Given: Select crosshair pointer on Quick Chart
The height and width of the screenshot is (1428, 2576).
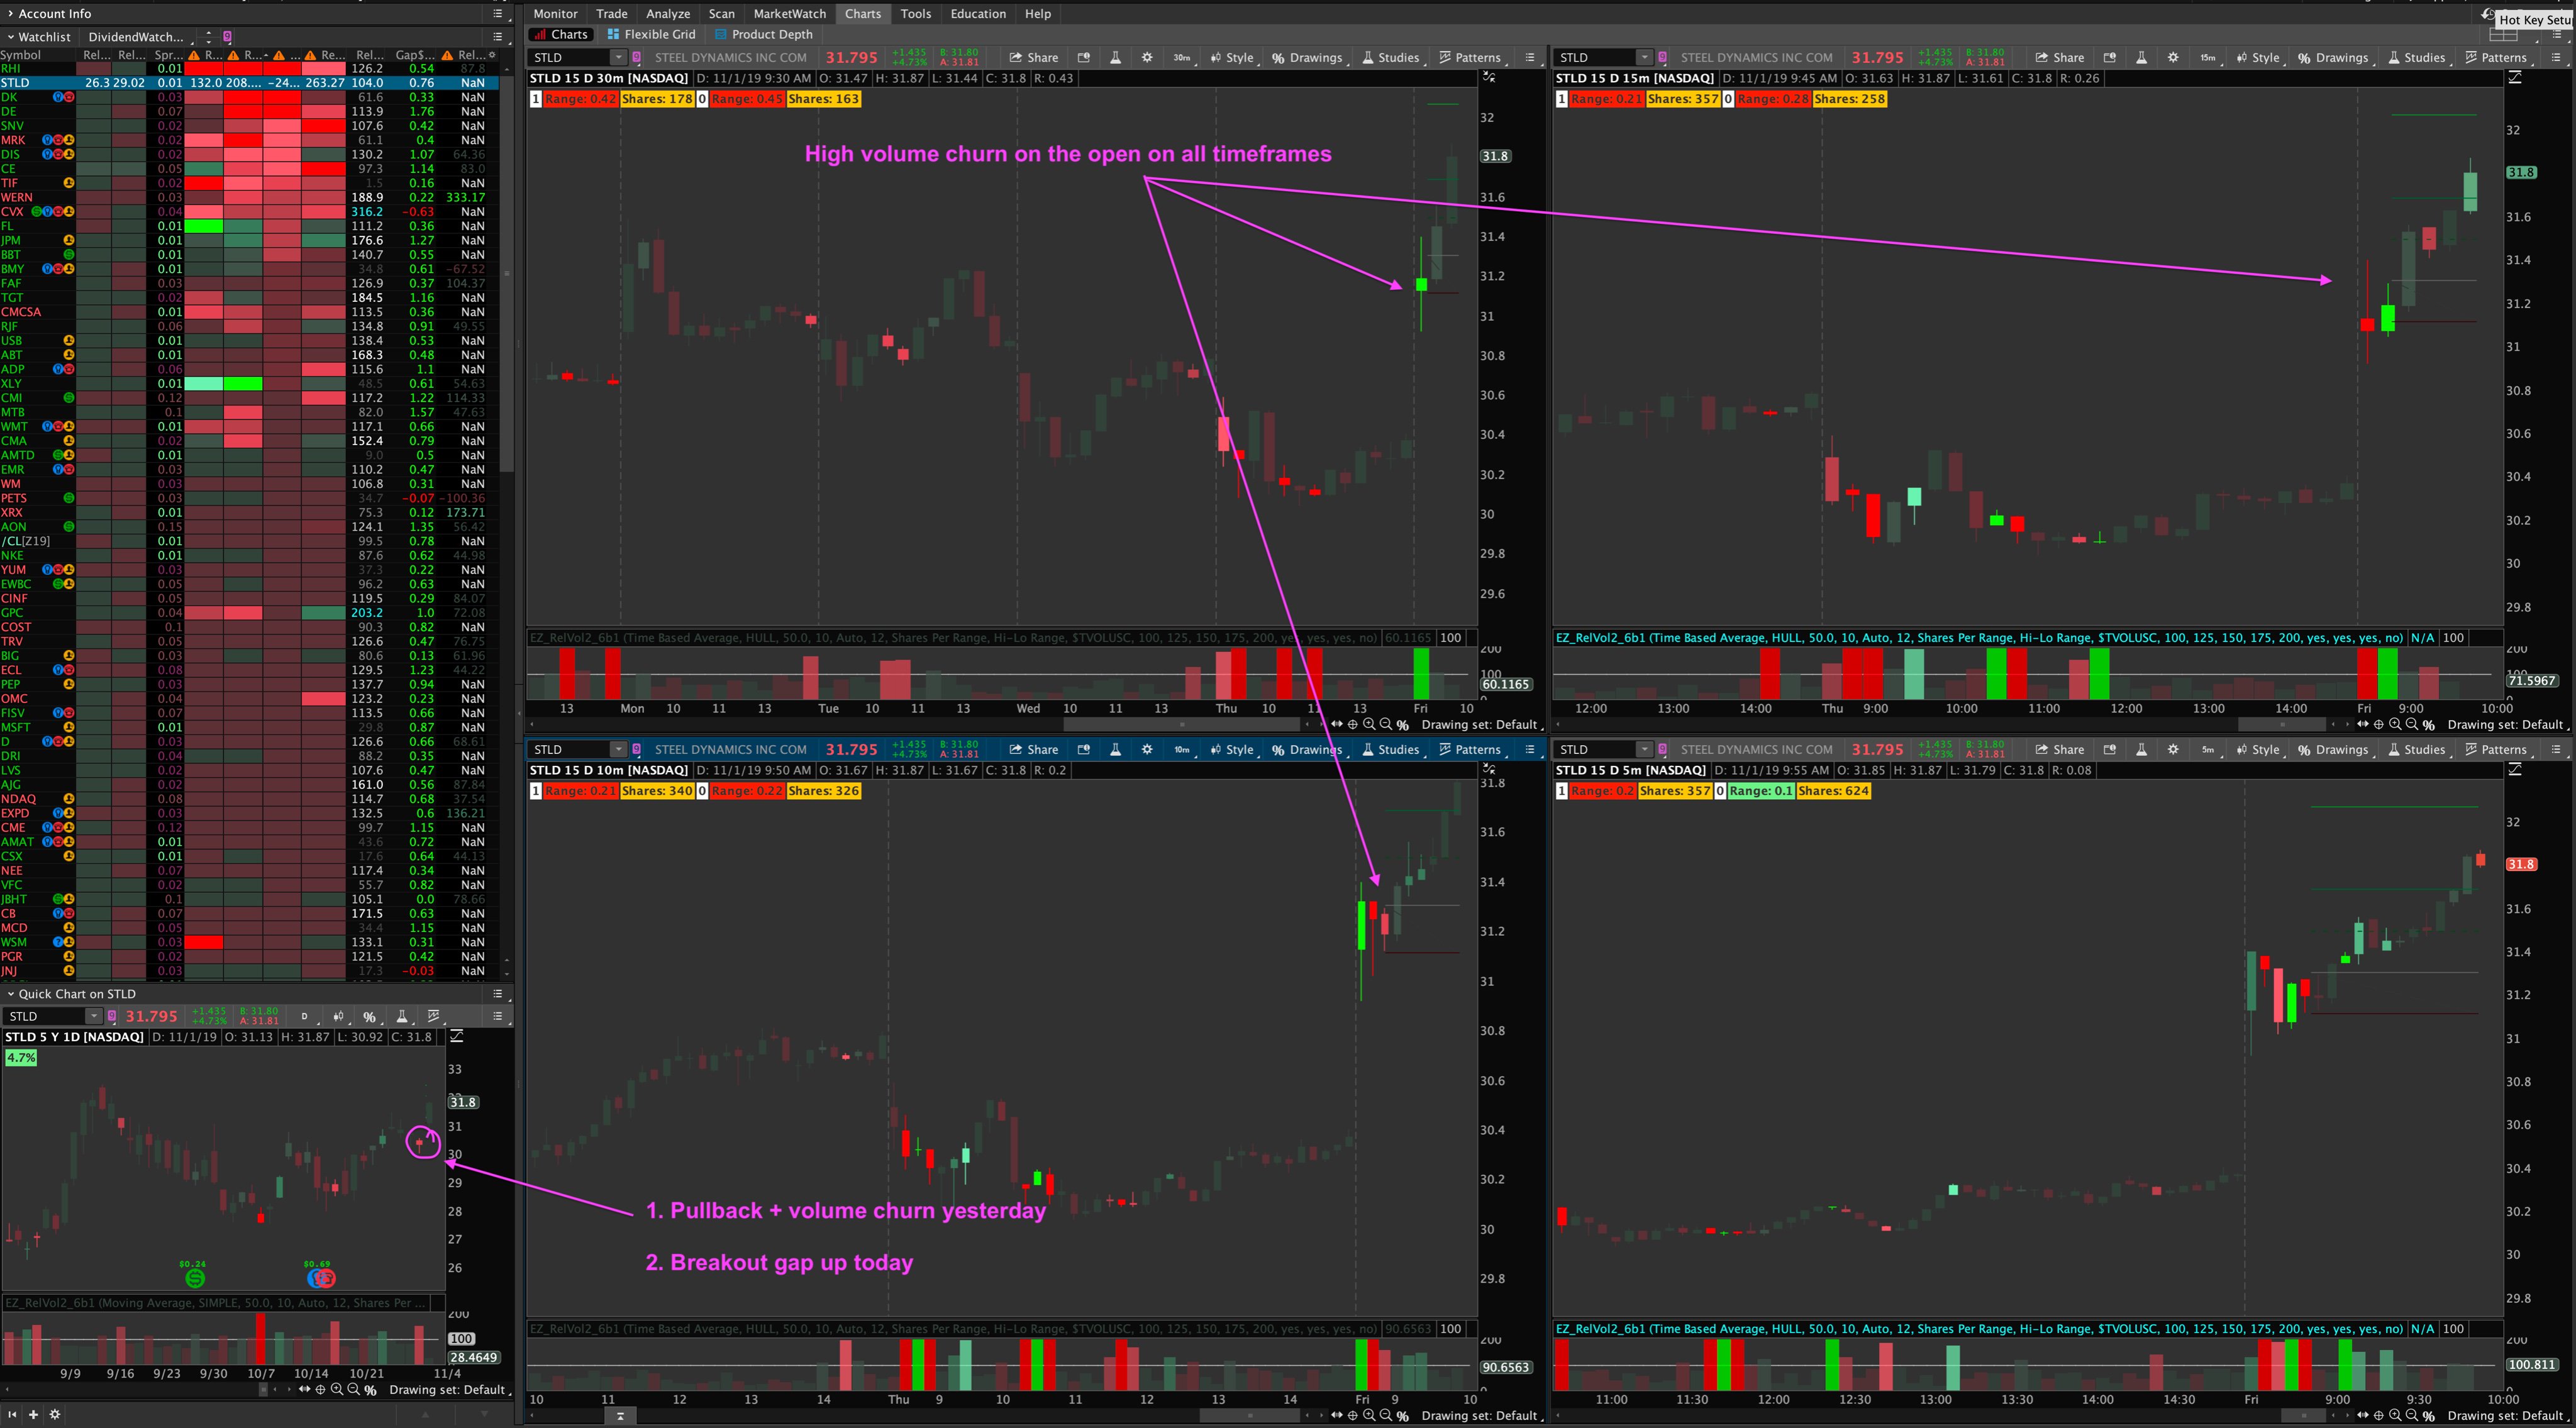Looking at the screenshot, I should click(320, 1390).
